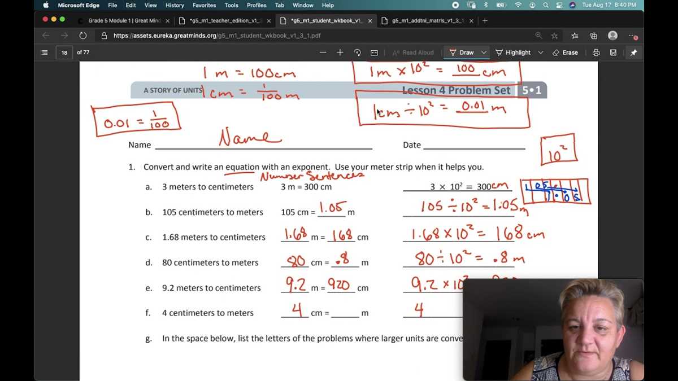The height and width of the screenshot is (381, 678).
Task: Zoom in the PDF with plus icon
Action: pos(340,52)
